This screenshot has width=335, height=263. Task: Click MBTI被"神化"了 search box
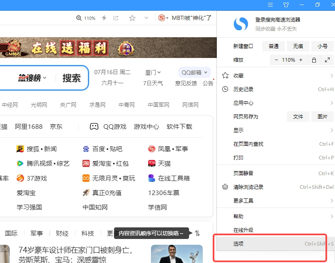192,18
